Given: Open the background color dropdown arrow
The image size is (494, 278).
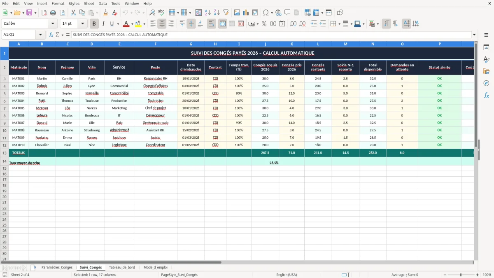Looking at the screenshot, I should coord(144,24).
